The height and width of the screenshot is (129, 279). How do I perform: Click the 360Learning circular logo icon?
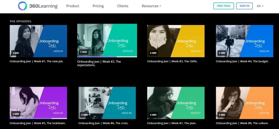point(22,6)
